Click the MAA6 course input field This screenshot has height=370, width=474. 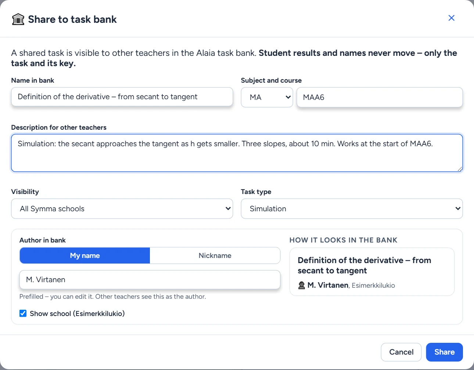pyautogui.click(x=380, y=97)
